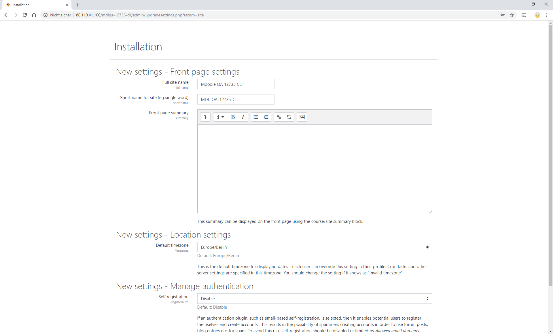Click the resize handle of summary editor
Image resolution: width=553 pixels, height=334 pixels.
[x=430, y=211]
